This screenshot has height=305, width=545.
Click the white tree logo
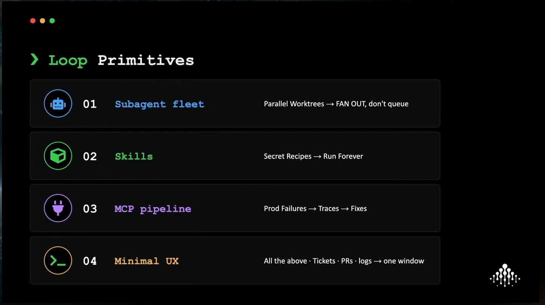click(x=505, y=275)
